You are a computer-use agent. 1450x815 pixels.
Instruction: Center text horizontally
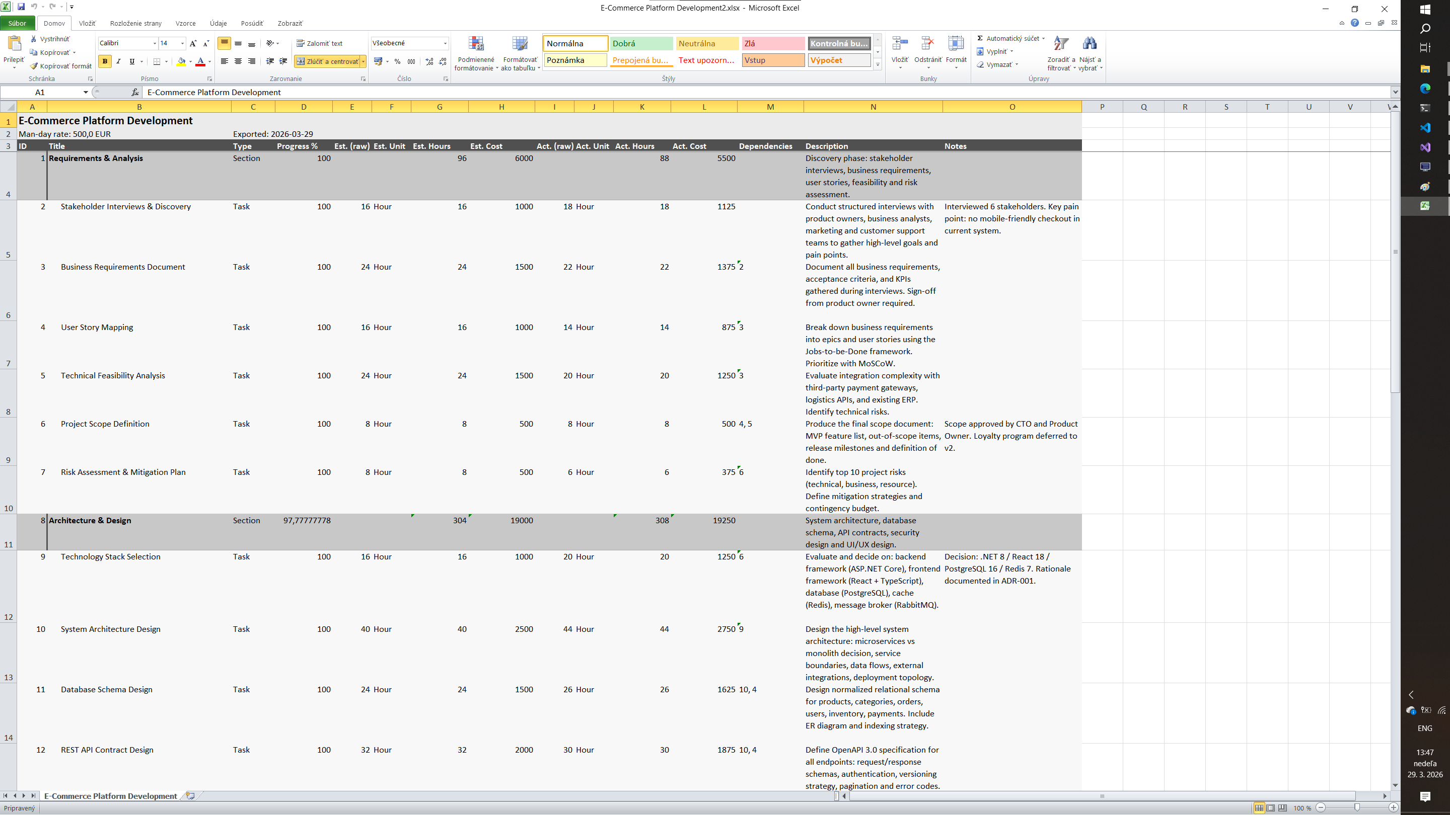tap(238, 61)
